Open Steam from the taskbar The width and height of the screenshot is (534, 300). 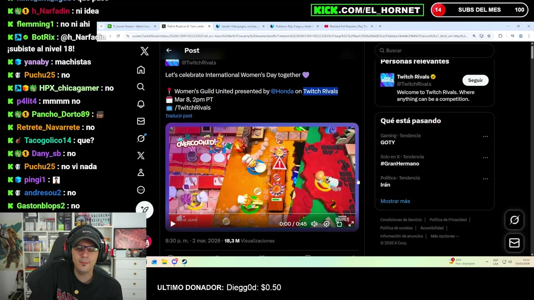184,262
